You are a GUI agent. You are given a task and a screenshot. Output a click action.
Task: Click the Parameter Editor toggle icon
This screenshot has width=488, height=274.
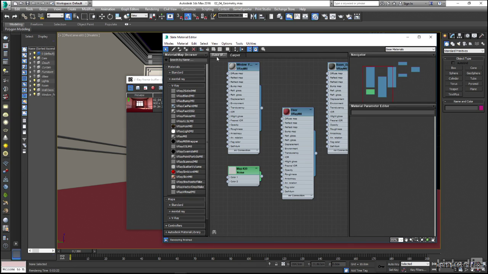tap(256, 49)
